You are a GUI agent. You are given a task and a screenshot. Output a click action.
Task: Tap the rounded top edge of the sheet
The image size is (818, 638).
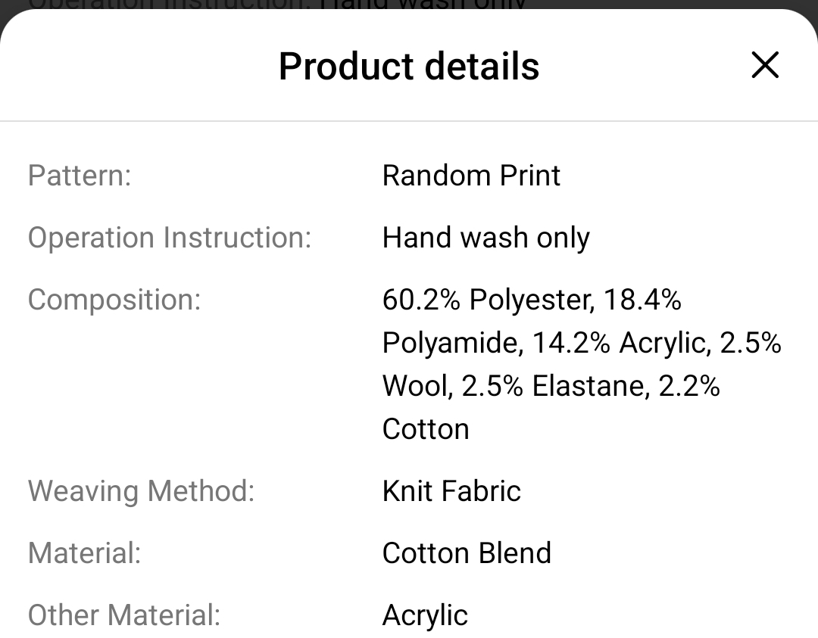409,11
